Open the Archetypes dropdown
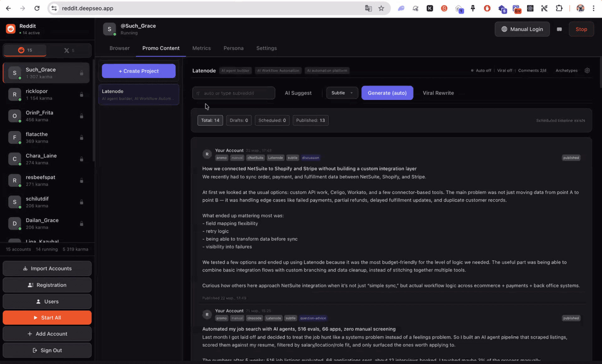602x364 pixels. pos(567,71)
